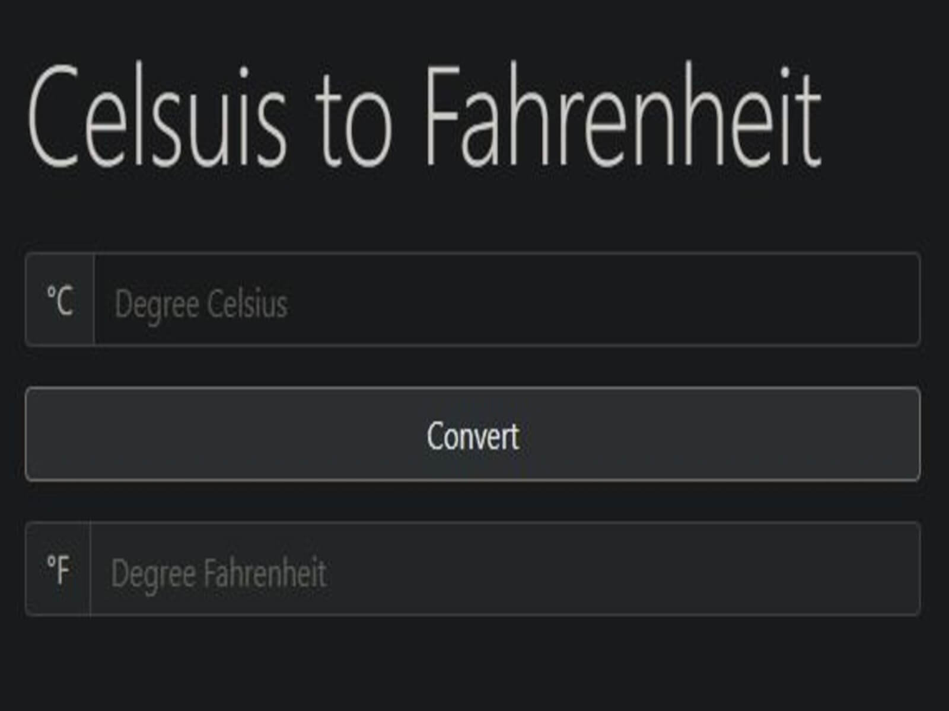949x711 pixels.
Task: Click the Degree Fahrenheit placeholder text
Action: (218, 574)
